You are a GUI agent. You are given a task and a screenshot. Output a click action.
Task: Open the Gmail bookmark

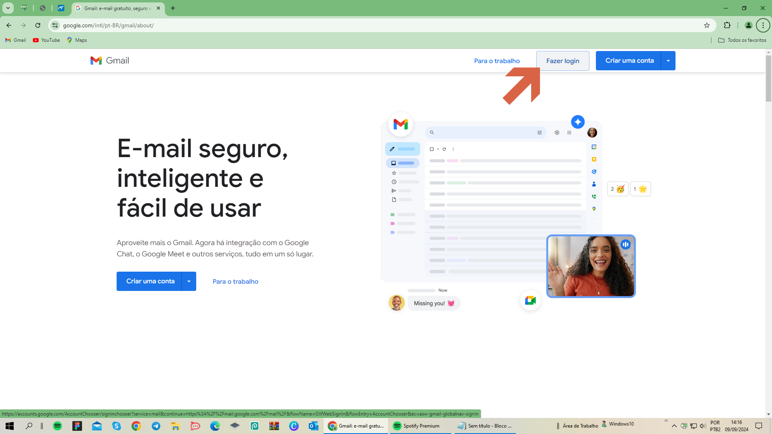[15, 40]
